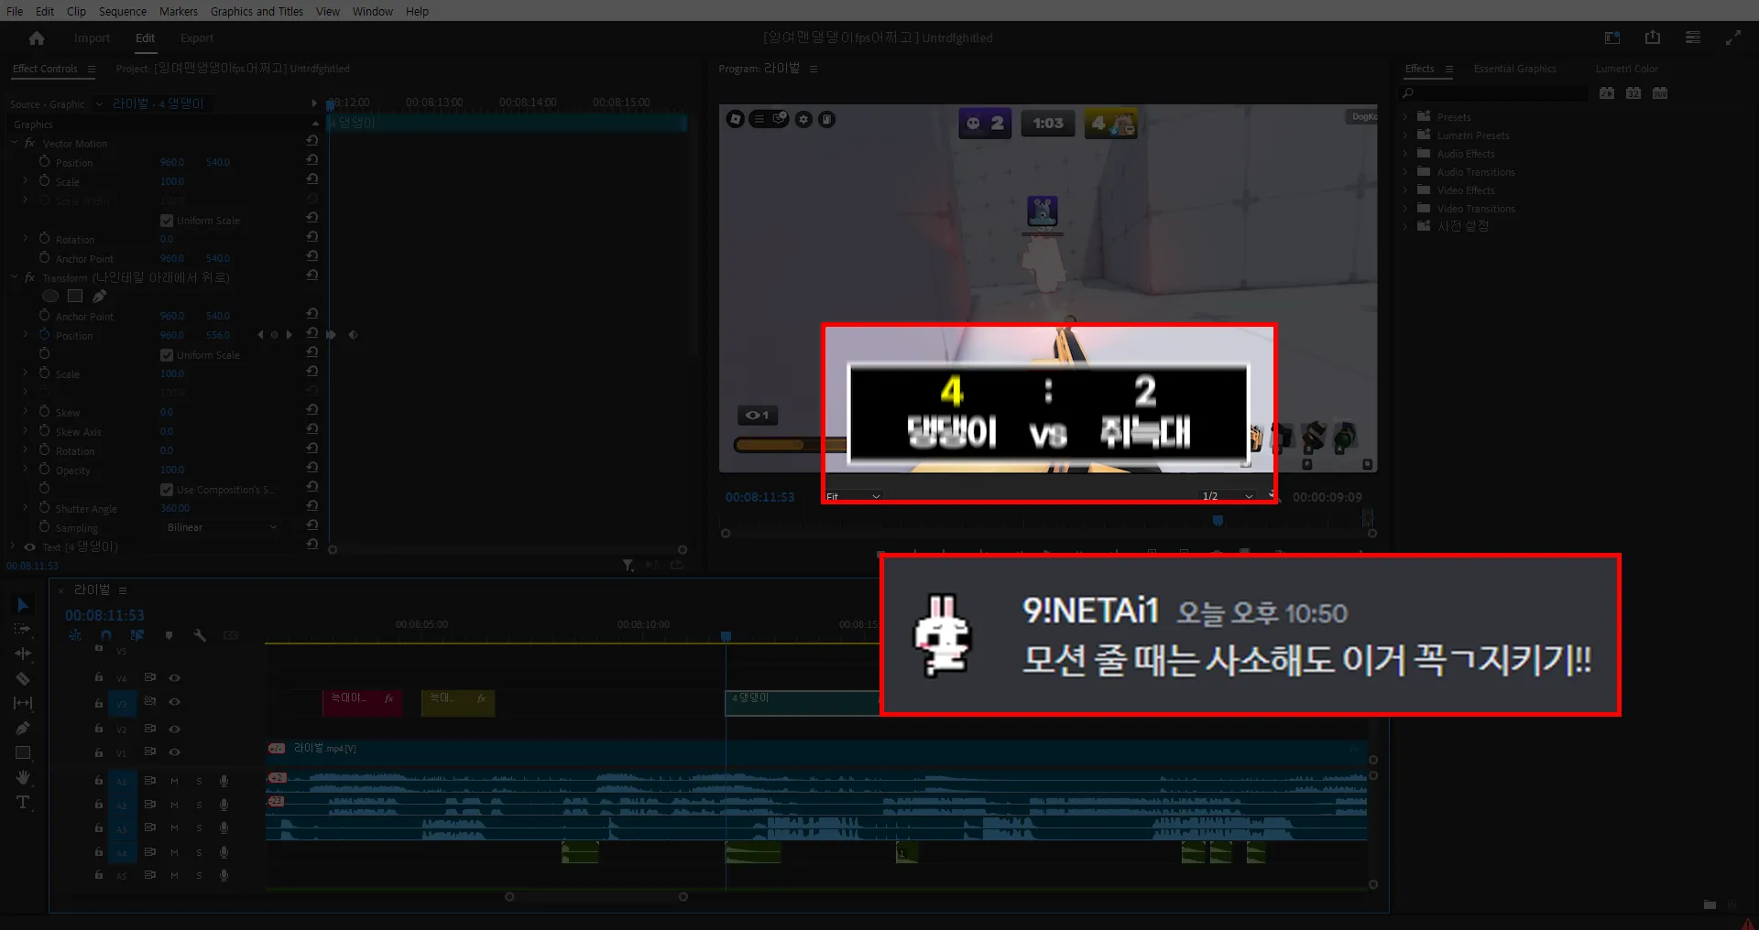Select the Razor tool
The image size is (1759, 930).
(x=23, y=678)
